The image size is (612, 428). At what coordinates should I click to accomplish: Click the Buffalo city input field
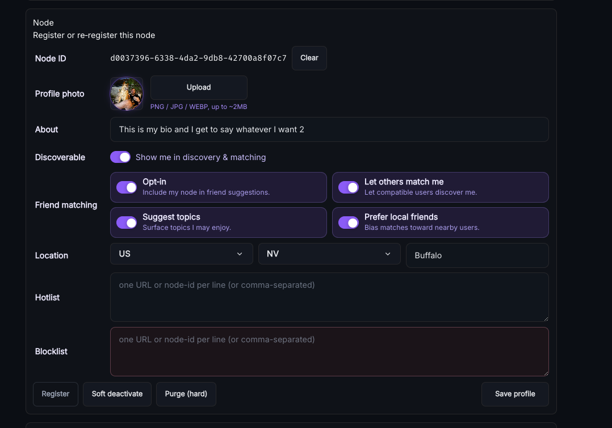[477, 255]
